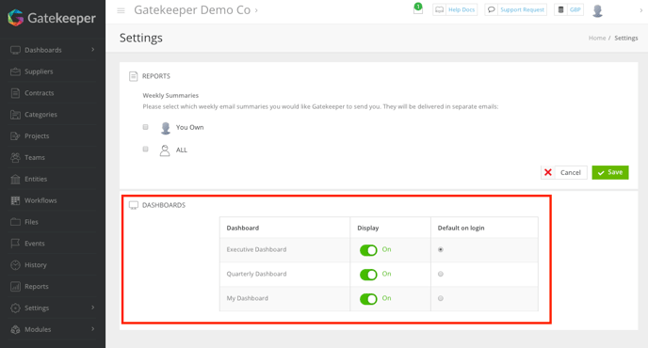Click the GBP currency label
Image resolution: width=648 pixels, height=348 pixels.
pyautogui.click(x=575, y=10)
